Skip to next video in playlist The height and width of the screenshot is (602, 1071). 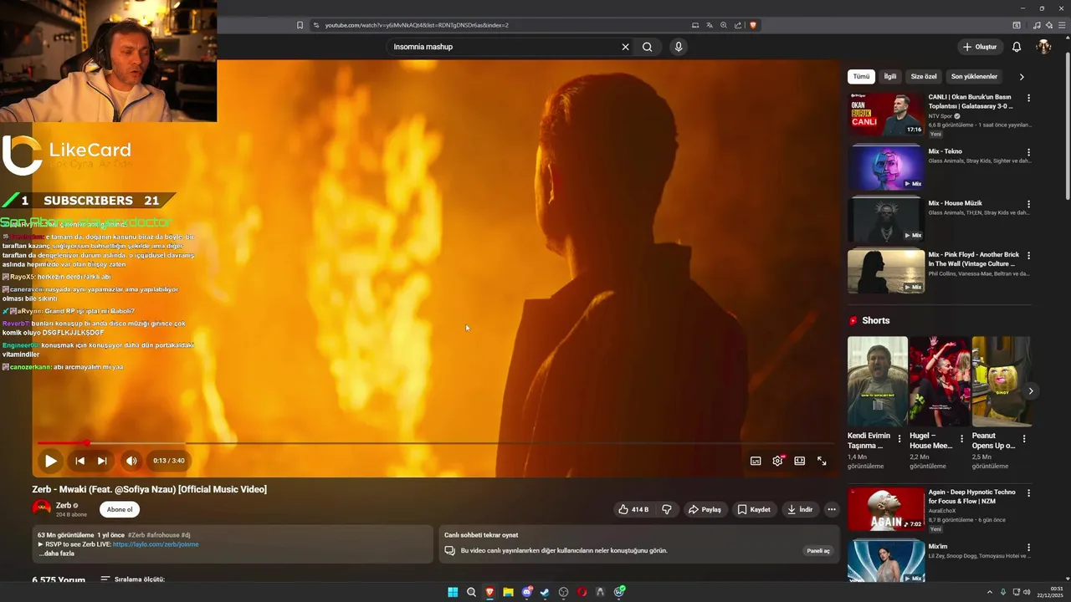(102, 461)
